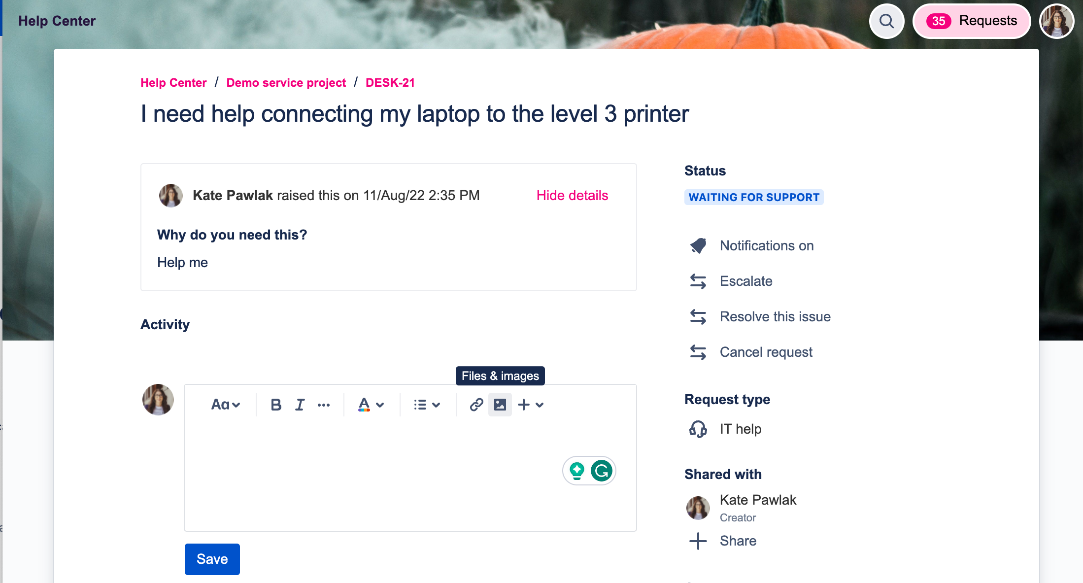Toggle bold formatting in comment editor
The height and width of the screenshot is (583, 1083).
pos(276,405)
